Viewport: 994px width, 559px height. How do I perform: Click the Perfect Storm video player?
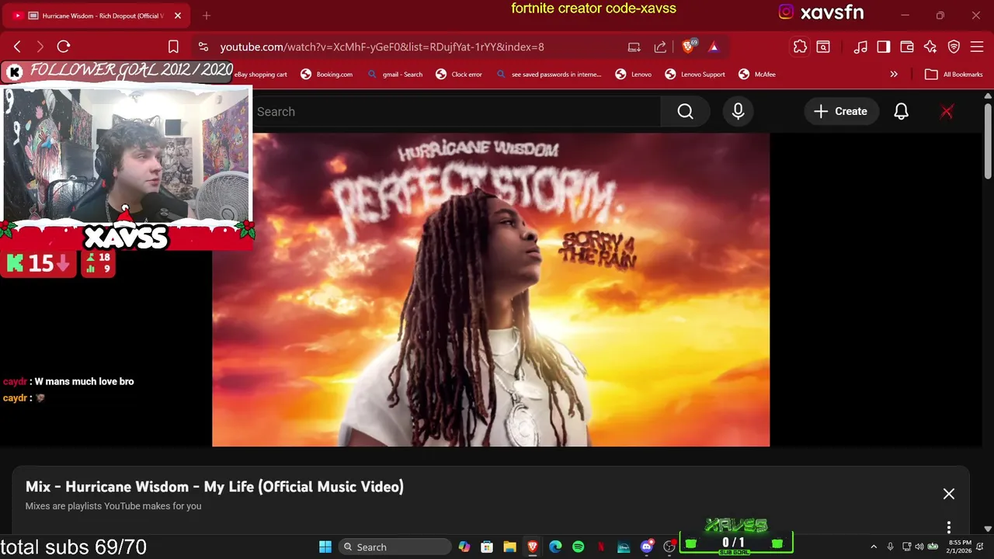click(491, 290)
